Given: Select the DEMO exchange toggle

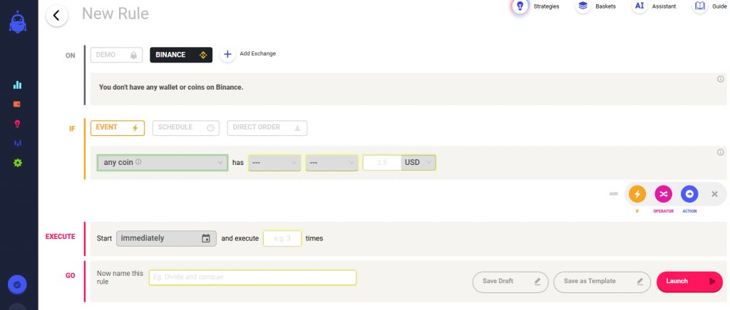Looking at the screenshot, I should 116,55.
